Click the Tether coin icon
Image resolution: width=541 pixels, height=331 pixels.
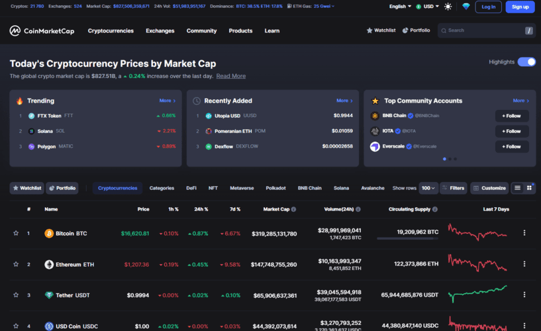tap(49, 295)
